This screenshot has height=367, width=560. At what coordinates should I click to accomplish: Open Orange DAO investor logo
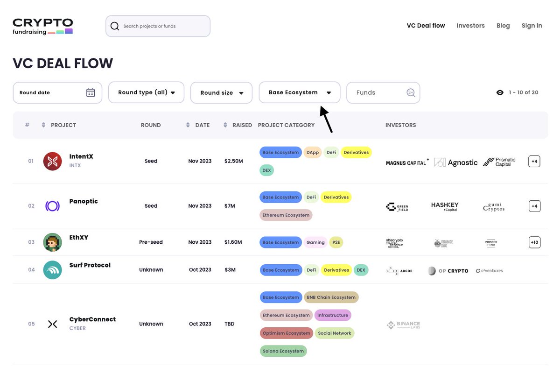pos(444,243)
